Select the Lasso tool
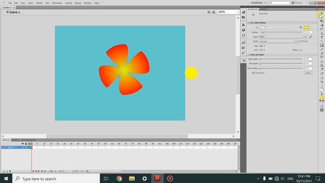Image resolution: width=325 pixels, height=183 pixels. pyautogui.click(x=321, y=28)
